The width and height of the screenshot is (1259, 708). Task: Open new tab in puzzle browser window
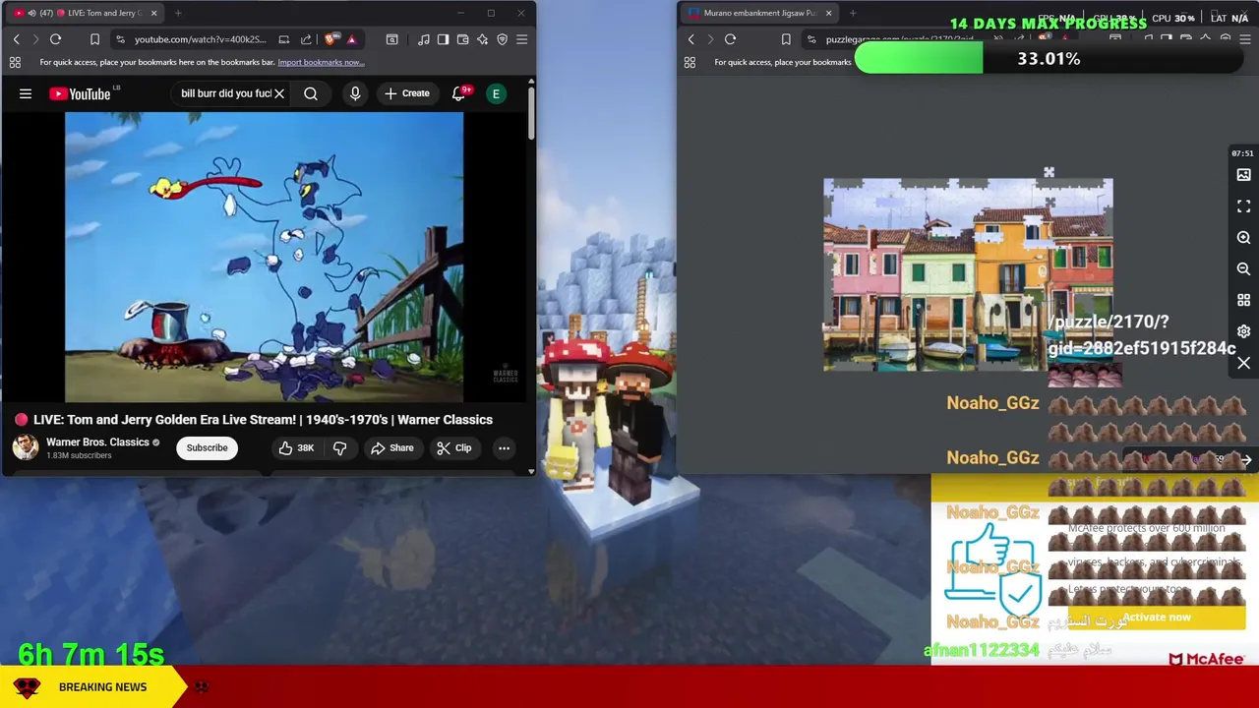point(853,13)
